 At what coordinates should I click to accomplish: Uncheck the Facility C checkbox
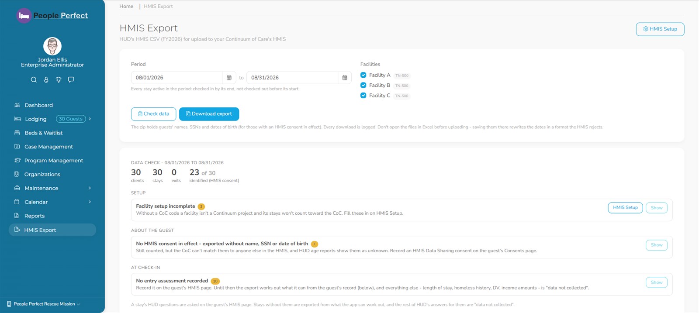tap(363, 95)
